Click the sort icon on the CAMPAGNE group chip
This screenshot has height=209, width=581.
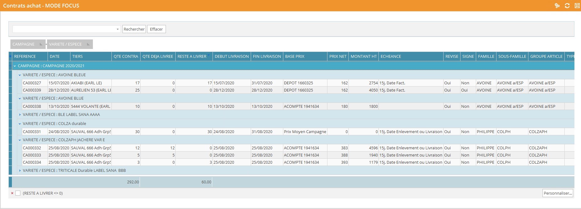[41, 44]
